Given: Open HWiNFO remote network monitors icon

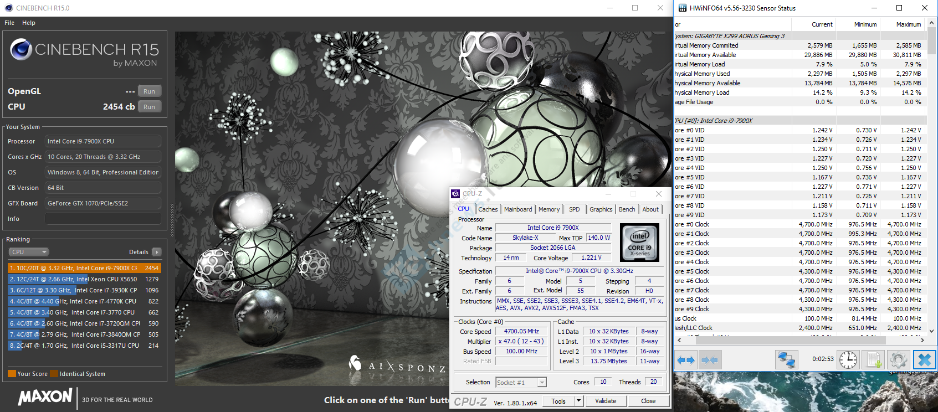Looking at the screenshot, I should [x=786, y=360].
